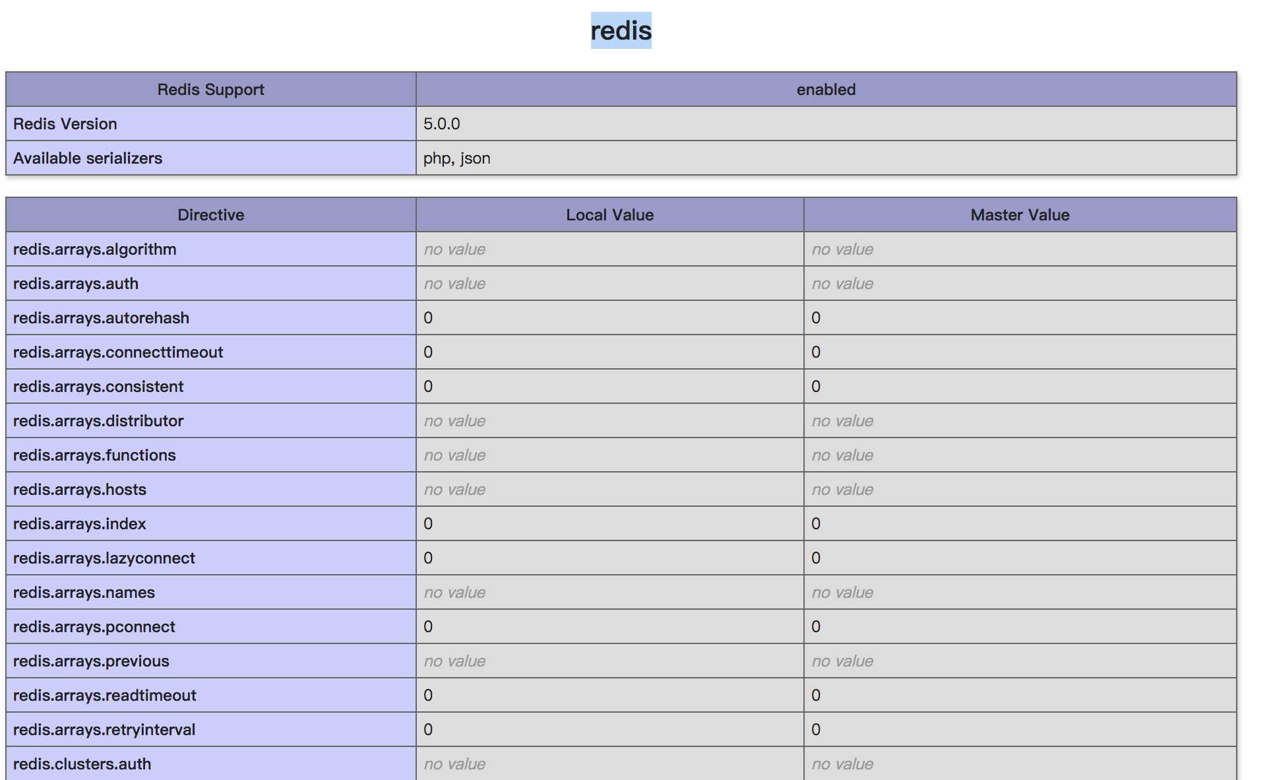The height and width of the screenshot is (780, 1273).
Task: Click the redis.arrays.functions directive
Action: tap(94, 455)
